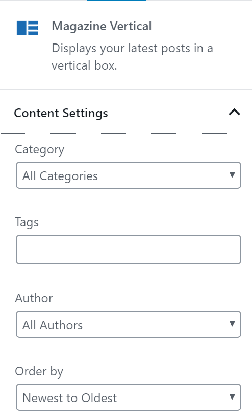252x420 pixels.
Task: Select the active tab's blue underline at top
Action: [116, 1]
